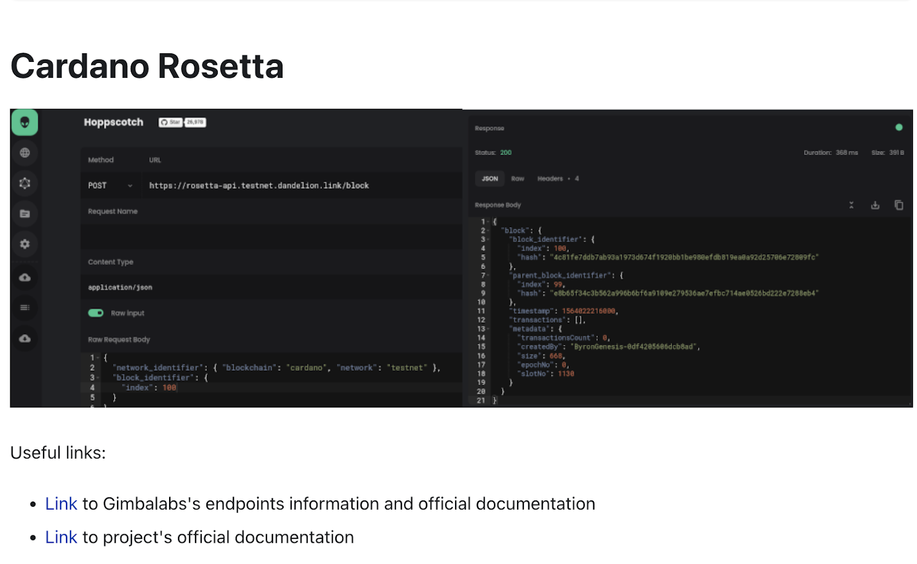Click the timestamp value 1564022216000
Image resolution: width=917 pixels, height=564 pixels.
tap(589, 311)
